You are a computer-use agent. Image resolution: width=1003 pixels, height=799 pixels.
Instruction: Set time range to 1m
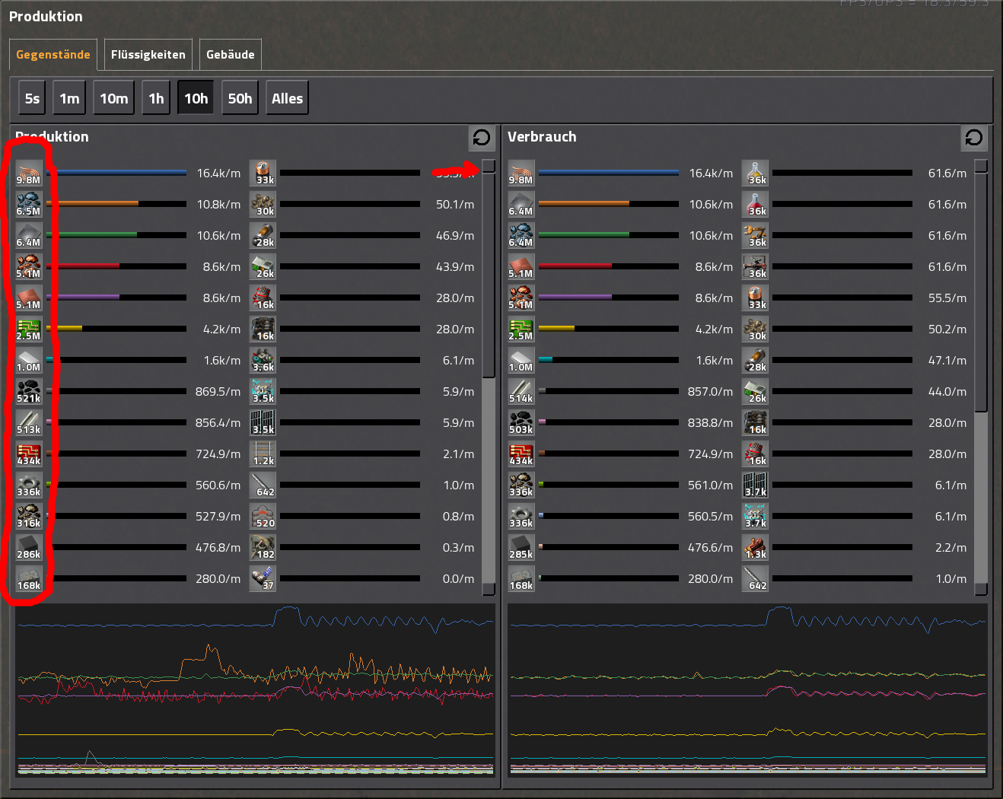tap(69, 98)
